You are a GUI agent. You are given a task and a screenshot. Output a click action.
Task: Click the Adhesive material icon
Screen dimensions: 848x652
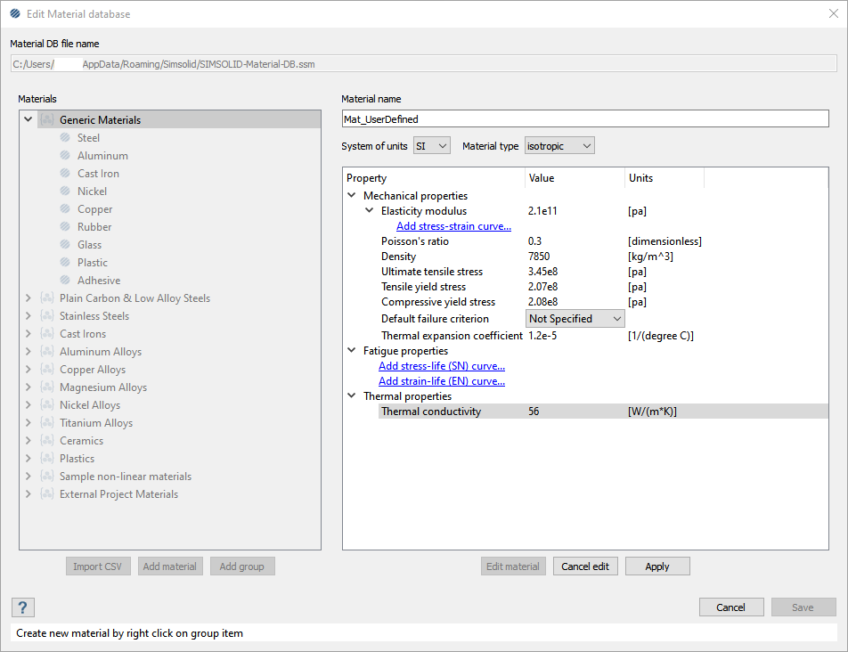click(x=65, y=281)
